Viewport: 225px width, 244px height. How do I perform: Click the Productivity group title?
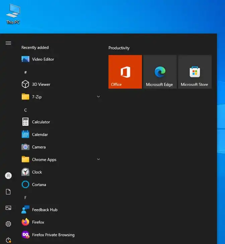(x=119, y=48)
